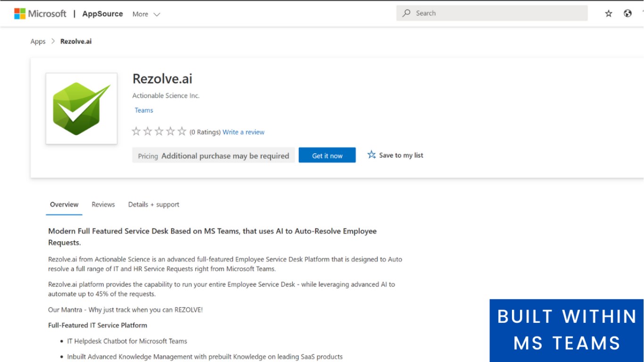Image resolution: width=644 pixels, height=362 pixels.
Task: Click Full-Featured IT Service Platform heading
Action: pyautogui.click(x=98, y=325)
